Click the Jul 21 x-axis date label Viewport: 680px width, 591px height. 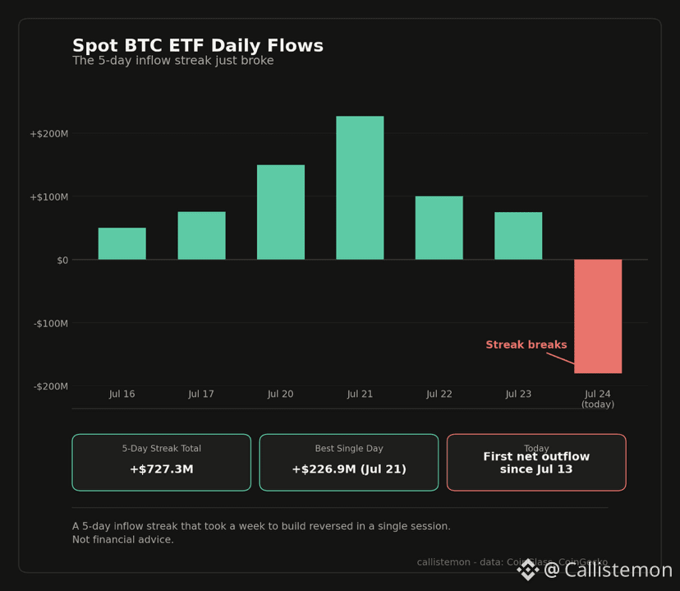[x=360, y=394]
